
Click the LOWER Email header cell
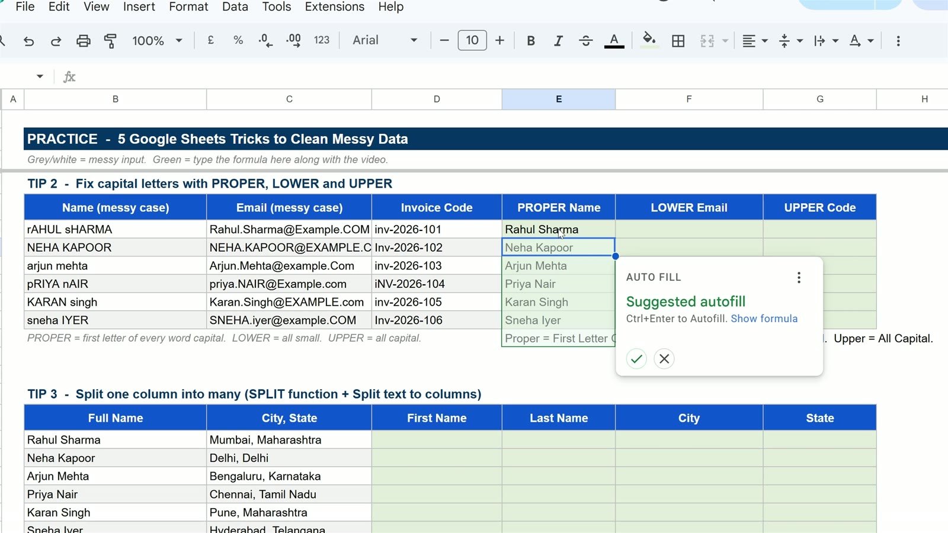coord(689,208)
